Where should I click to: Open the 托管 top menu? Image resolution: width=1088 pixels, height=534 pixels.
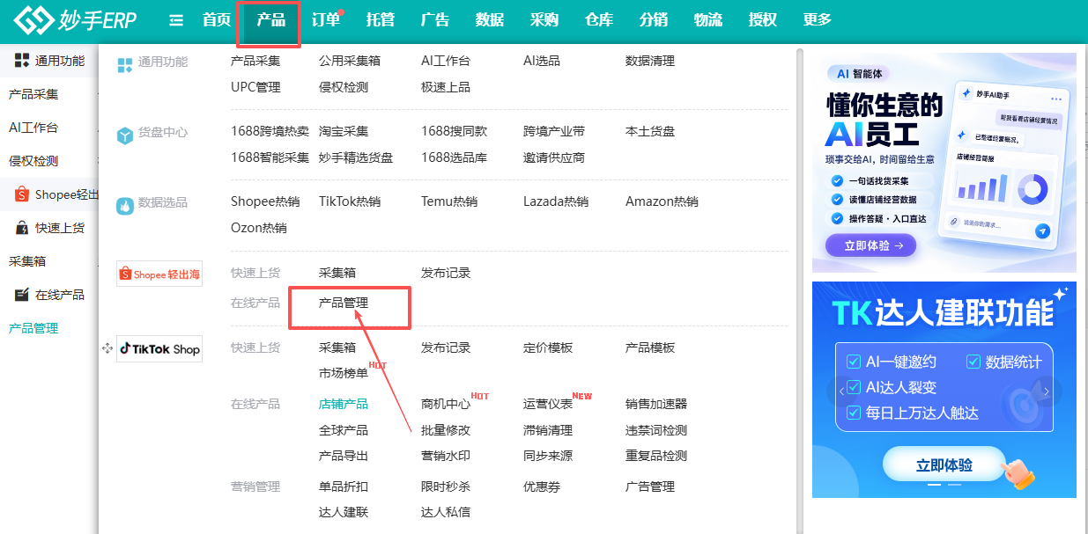(x=381, y=20)
